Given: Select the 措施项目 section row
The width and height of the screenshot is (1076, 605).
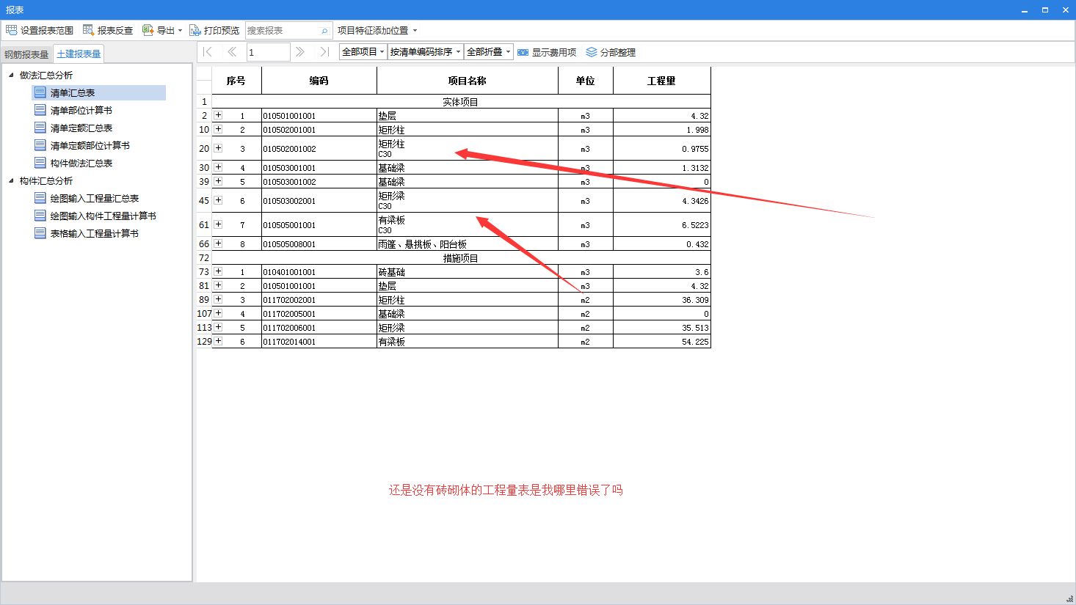Looking at the screenshot, I should (461, 258).
